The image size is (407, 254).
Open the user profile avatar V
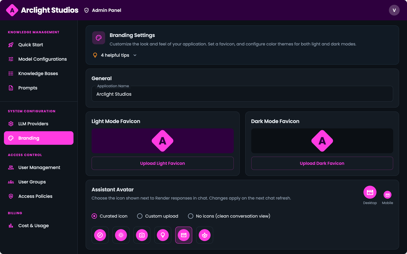tap(394, 10)
